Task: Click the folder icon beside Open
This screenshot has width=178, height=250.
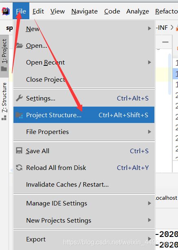Action: click(x=20, y=46)
